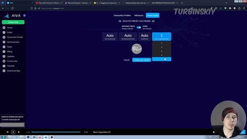
Task: Choose 2 in the compositions list
Action: [162, 47]
